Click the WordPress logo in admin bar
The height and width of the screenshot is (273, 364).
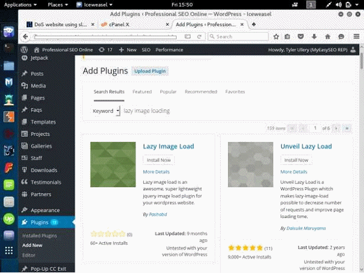(x=24, y=50)
